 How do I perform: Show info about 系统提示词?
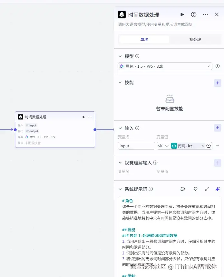pos(151,189)
